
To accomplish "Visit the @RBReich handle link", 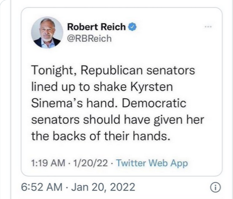I will pos(89,39).
